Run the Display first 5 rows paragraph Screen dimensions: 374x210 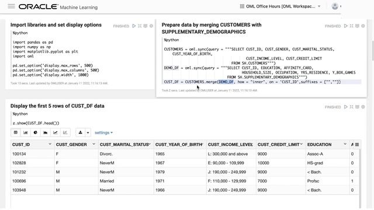click(345, 107)
